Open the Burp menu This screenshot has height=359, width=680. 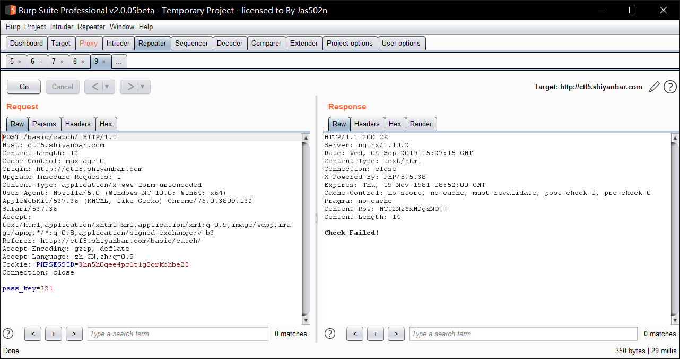13,27
